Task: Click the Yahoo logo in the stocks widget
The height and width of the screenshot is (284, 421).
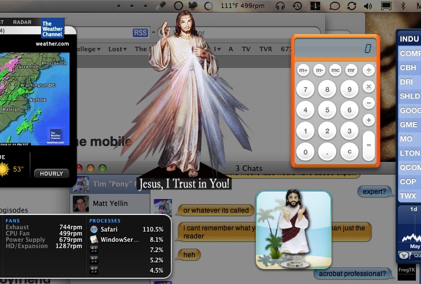Action: click(406, 255)
